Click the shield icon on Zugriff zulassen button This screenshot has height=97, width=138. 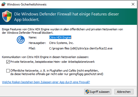87,92
